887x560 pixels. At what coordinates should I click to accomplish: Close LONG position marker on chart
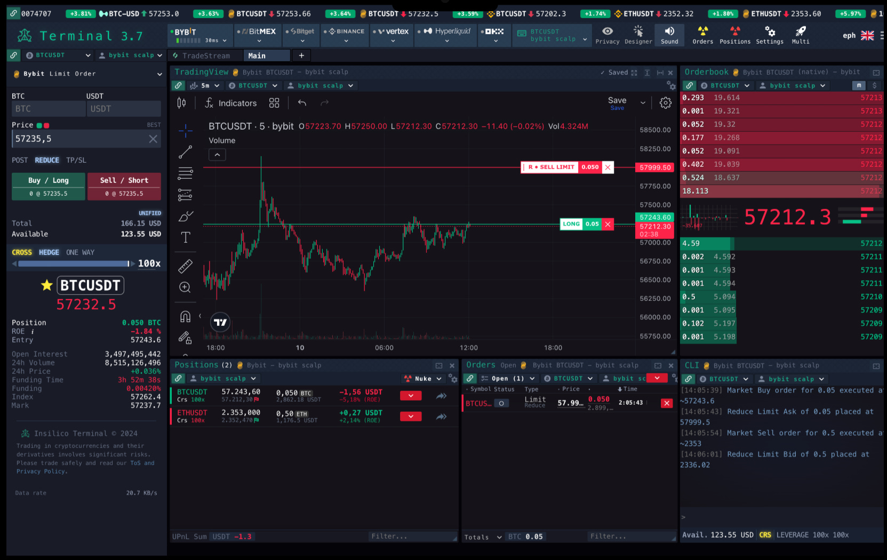pos(608,224)
